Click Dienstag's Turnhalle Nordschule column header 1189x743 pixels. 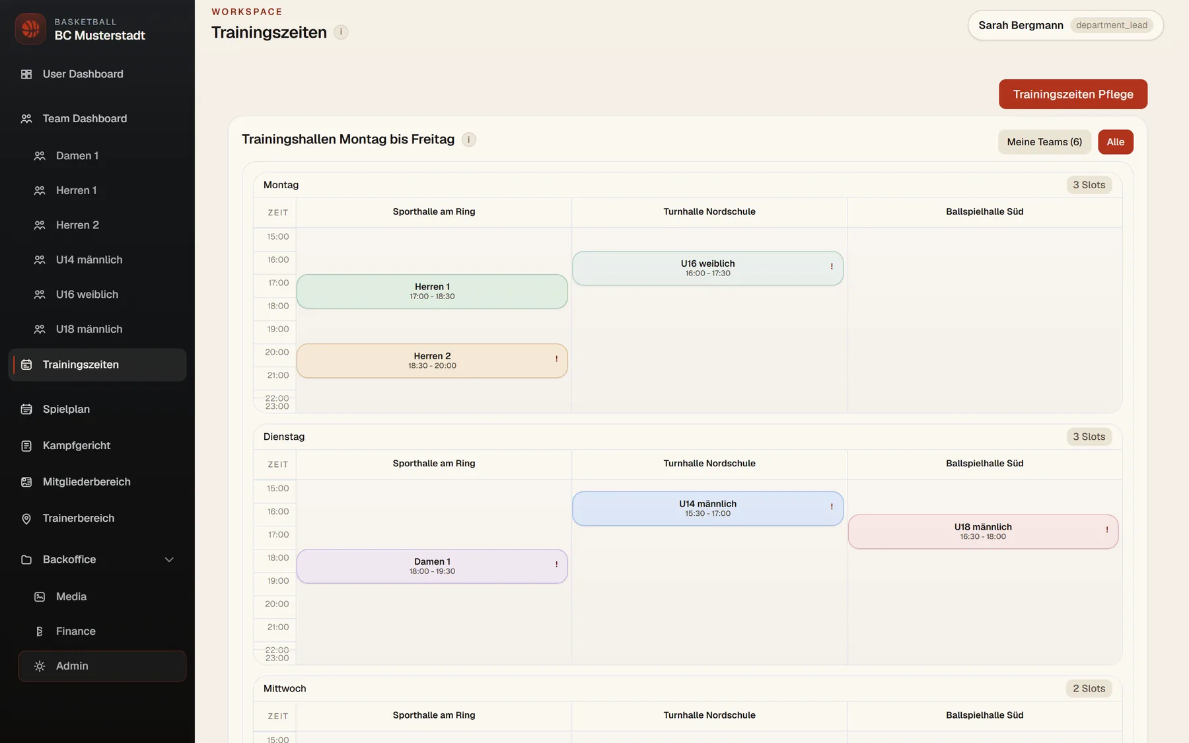coord(709,464)
